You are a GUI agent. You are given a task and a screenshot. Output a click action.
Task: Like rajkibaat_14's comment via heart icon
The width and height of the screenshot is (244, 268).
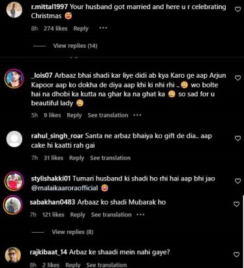pyautogui.click(x=236, y=254)
